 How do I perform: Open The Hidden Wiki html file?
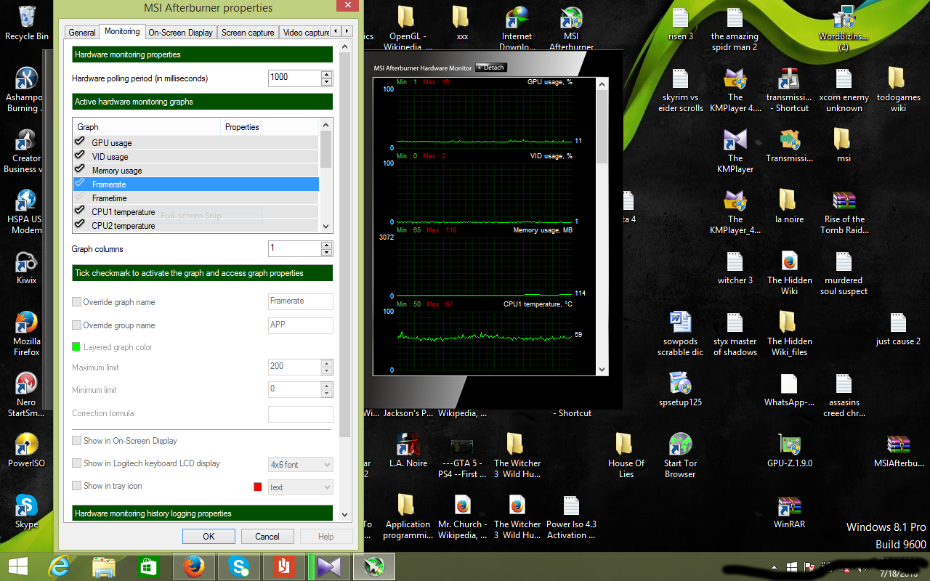(789, 273)
